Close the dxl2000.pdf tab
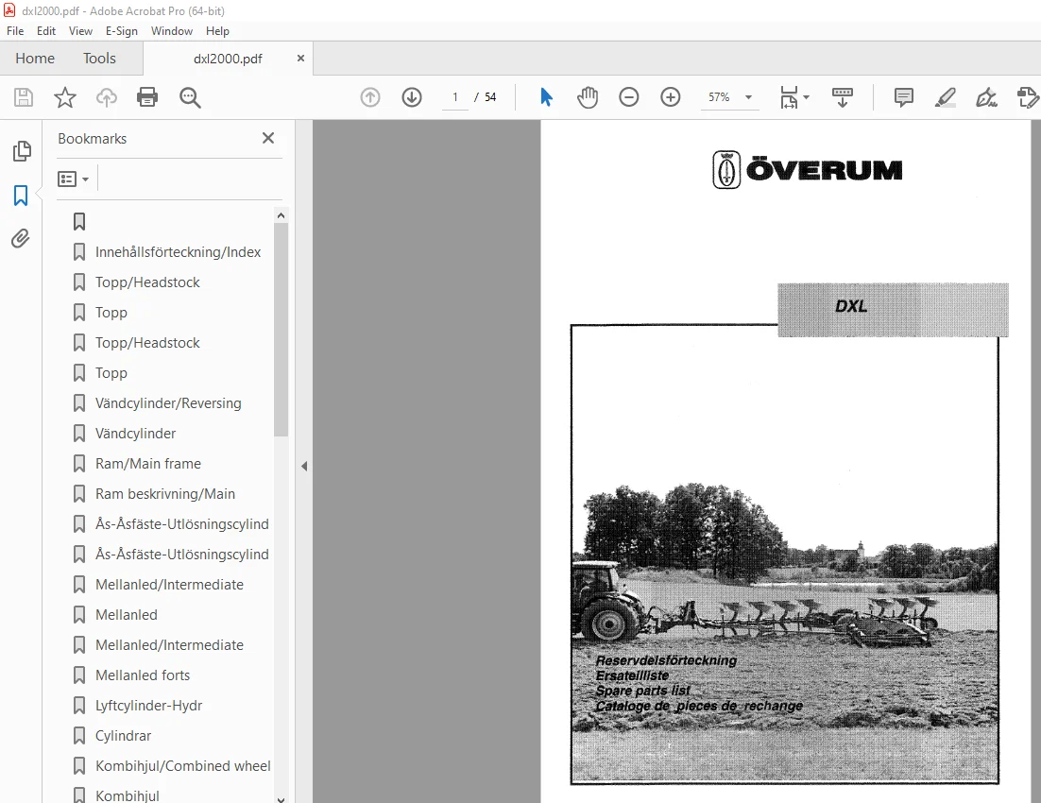 pyautogui.click(x=300, y=59)
